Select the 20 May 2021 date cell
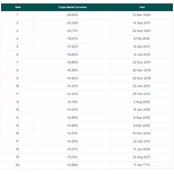Image resolution: width=174 pixels, height=174 pixels. (x=142, y=31)
